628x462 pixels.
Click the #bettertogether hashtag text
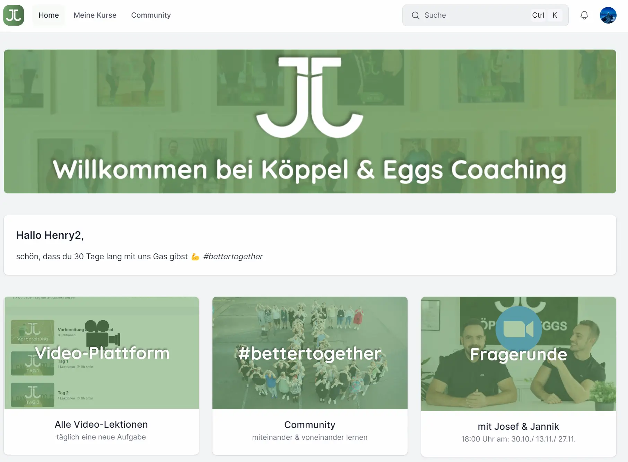point(233,256)
